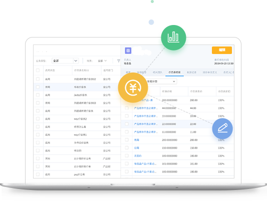The width and height of the screenshot is (267, 201).
Task: Expand the category dropdown above the products table
Action: click(x=161, y=81)
